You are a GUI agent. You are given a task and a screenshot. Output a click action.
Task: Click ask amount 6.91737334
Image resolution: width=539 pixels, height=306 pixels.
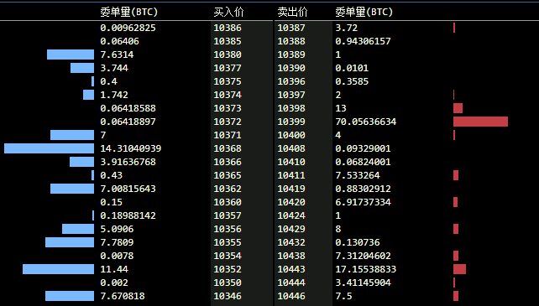(x=363, y=202)
